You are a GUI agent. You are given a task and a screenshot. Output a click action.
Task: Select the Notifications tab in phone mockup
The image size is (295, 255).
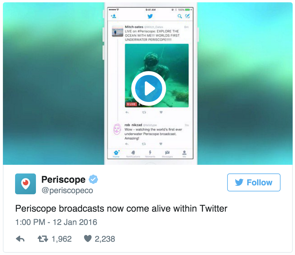coord(133,154)
